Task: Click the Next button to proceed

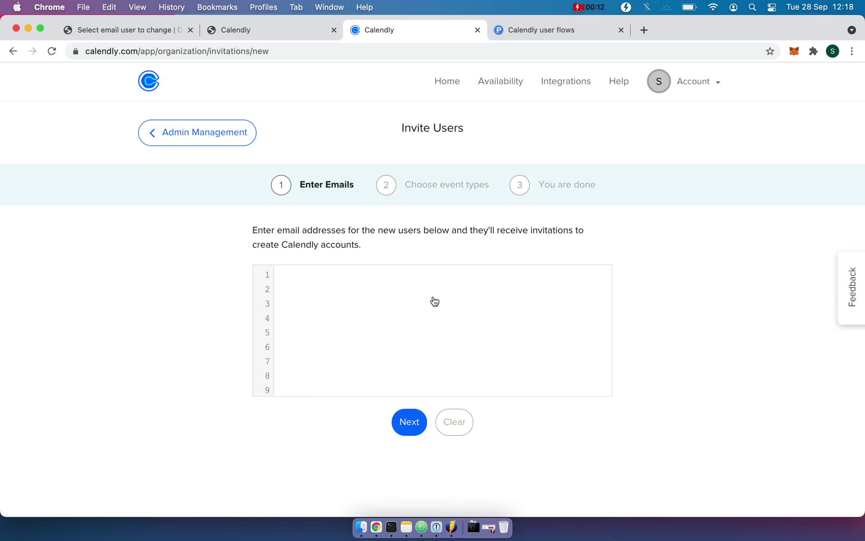Action: click(409, 422)
